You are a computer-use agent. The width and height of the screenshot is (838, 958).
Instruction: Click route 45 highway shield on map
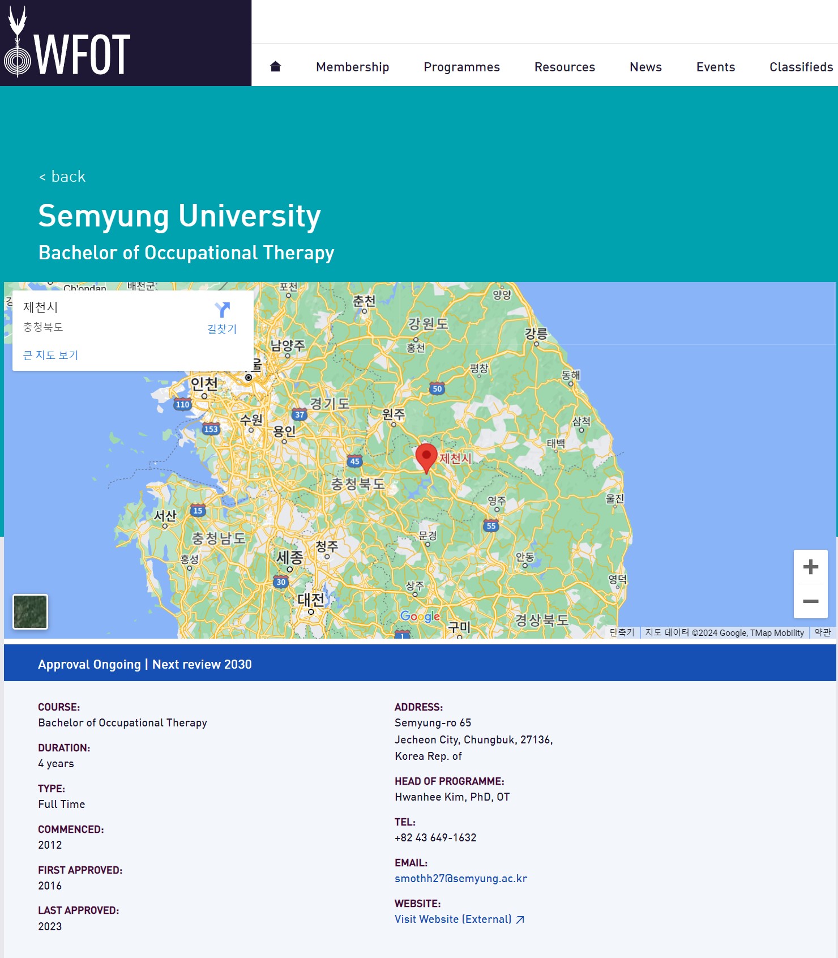click(x=354, y=461)
